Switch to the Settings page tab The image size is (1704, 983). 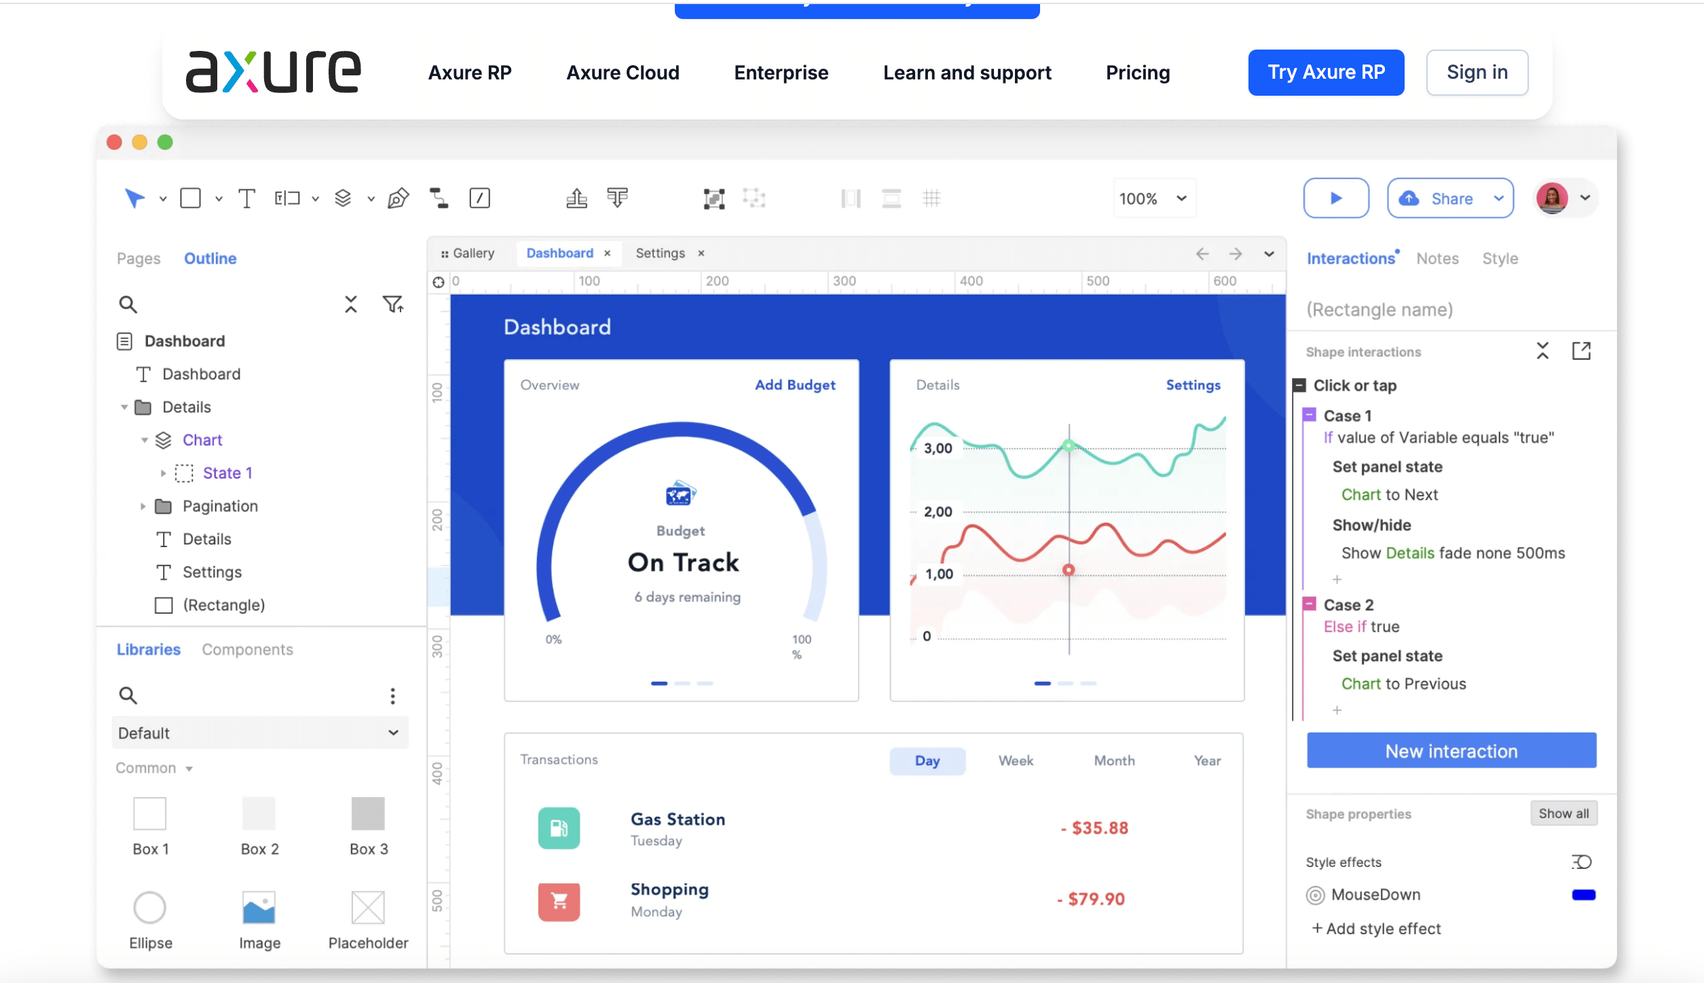click(659, 253)
